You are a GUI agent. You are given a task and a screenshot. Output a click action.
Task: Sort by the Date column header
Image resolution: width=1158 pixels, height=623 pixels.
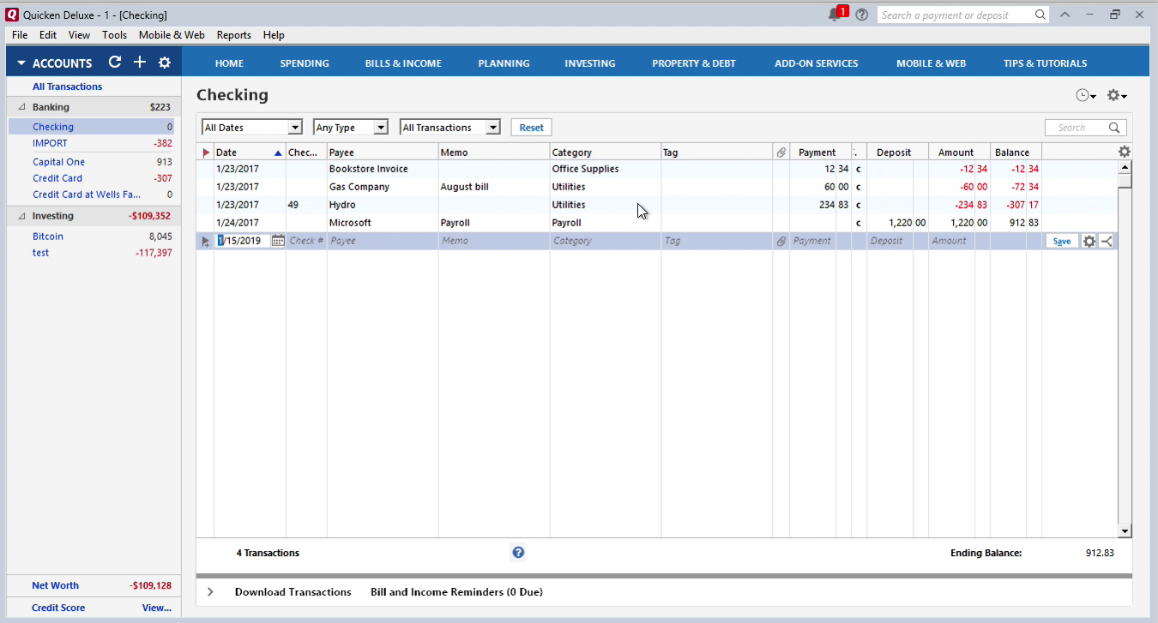tap(249, 153)
